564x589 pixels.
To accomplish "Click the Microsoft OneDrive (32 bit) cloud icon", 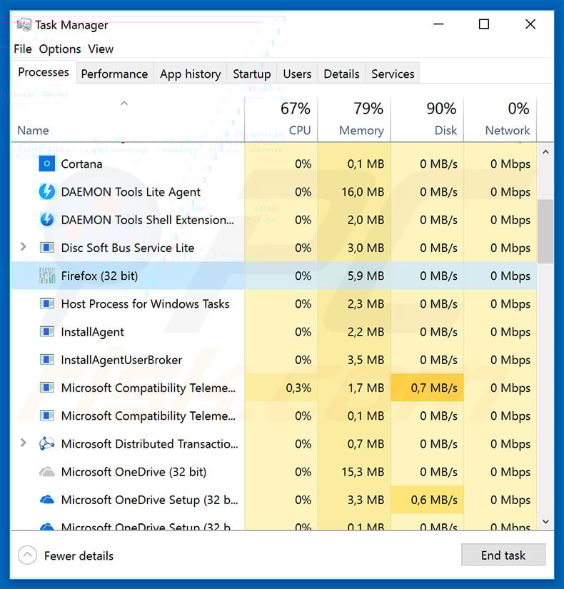I will [46, 472].
